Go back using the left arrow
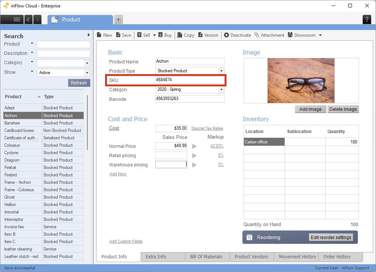Screen dimensions: 376x272 point(28,20)
